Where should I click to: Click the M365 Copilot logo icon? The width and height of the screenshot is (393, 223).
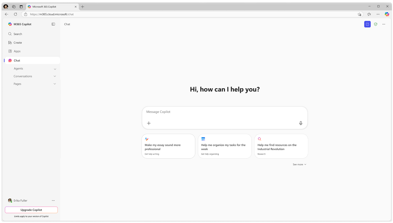tap(10, 24)
